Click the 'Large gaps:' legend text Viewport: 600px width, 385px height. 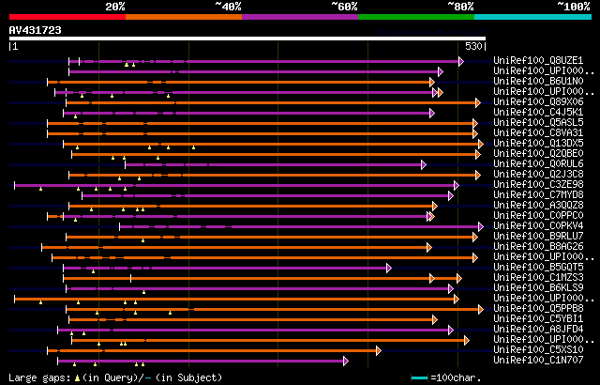(x=39, y=377)
